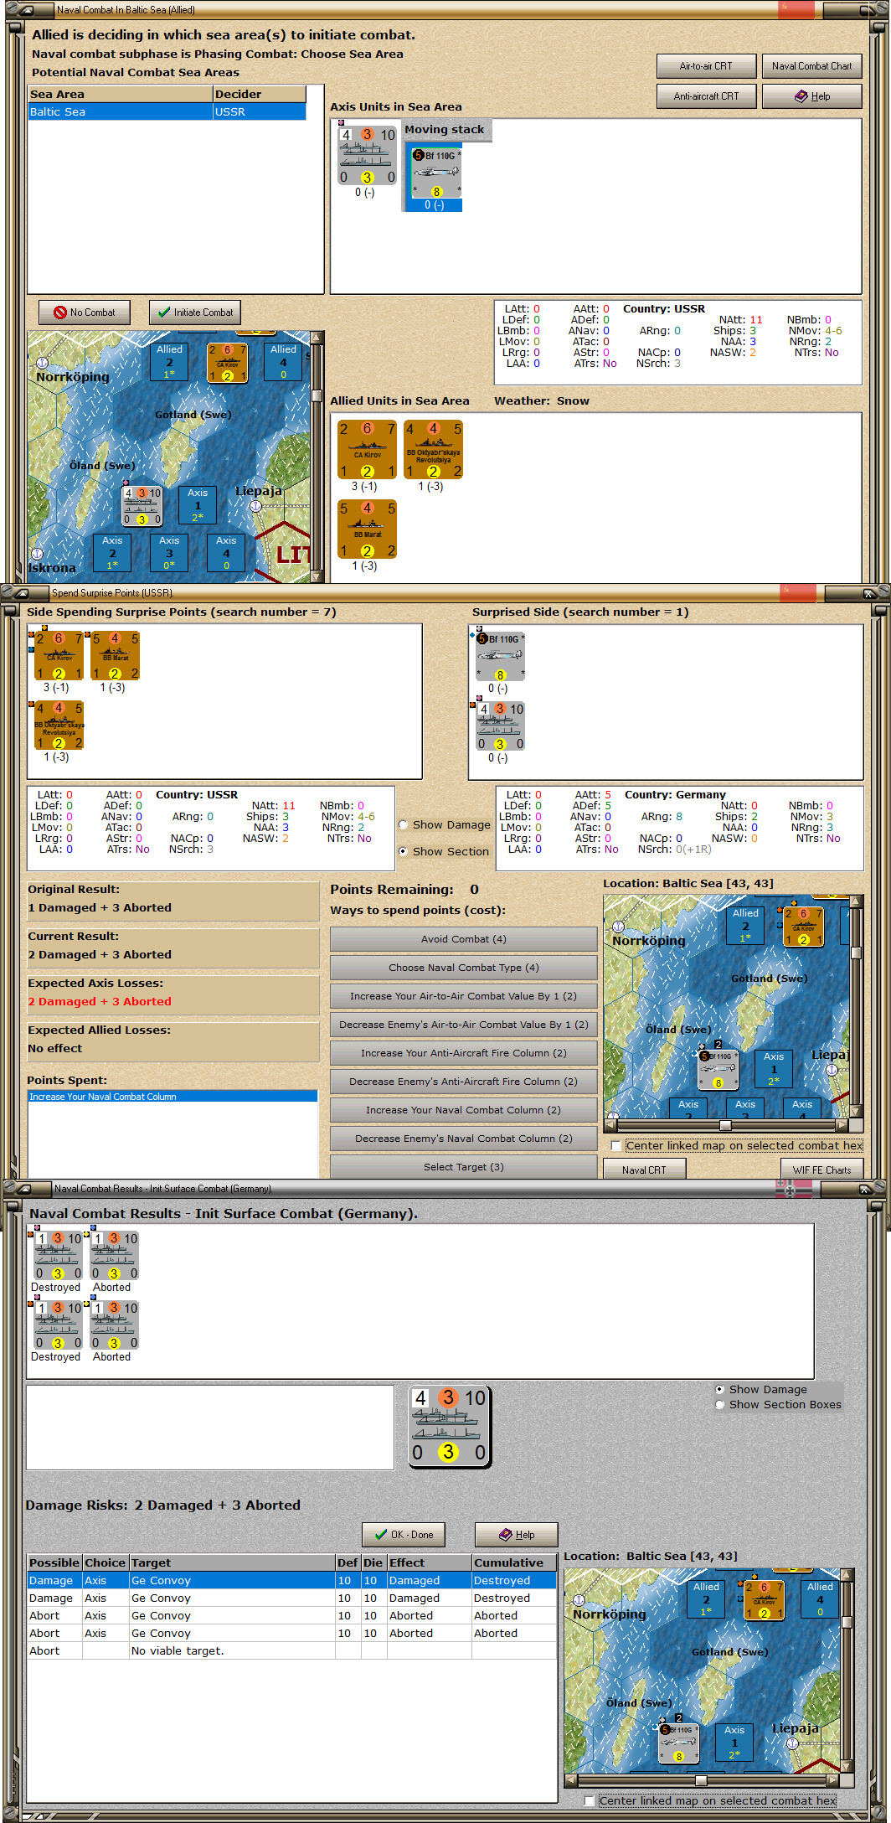Click Choose Naval Combat Type (4)

coord(463,968)
